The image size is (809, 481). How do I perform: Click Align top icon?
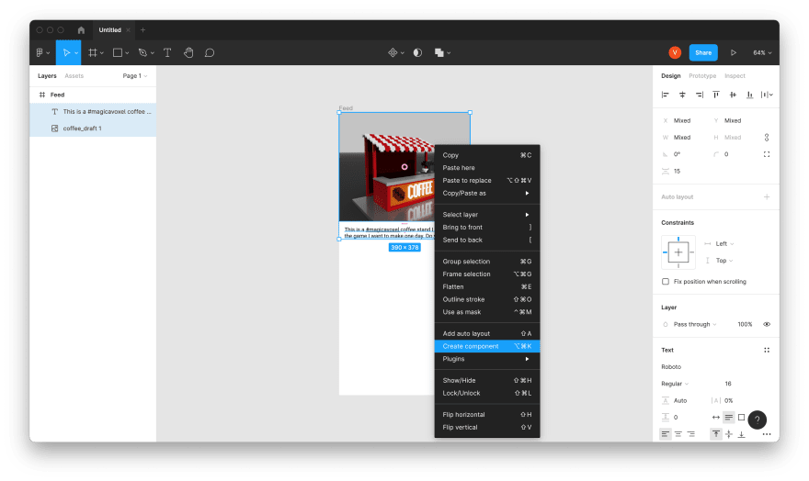coord(716,95)
